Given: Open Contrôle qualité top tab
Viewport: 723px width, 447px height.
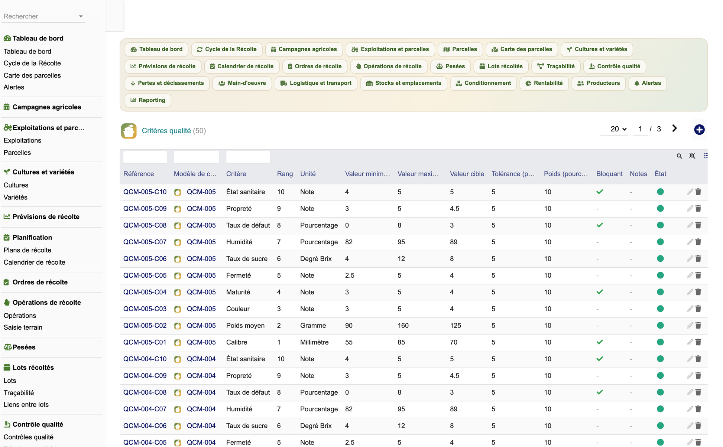Looking at the screenshot, I should [x=615, y=66].
